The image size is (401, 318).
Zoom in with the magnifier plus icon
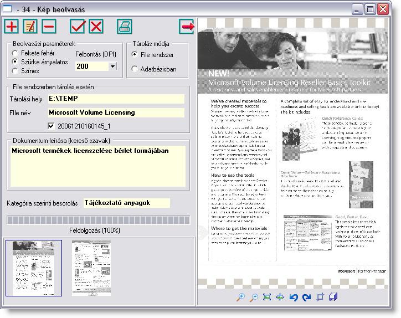pyautogui.click(x=240, y=297)
